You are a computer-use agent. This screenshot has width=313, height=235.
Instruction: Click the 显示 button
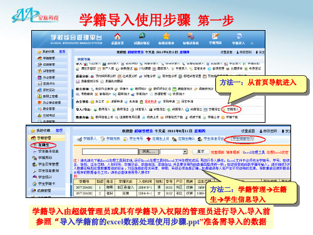click(200, 152)
